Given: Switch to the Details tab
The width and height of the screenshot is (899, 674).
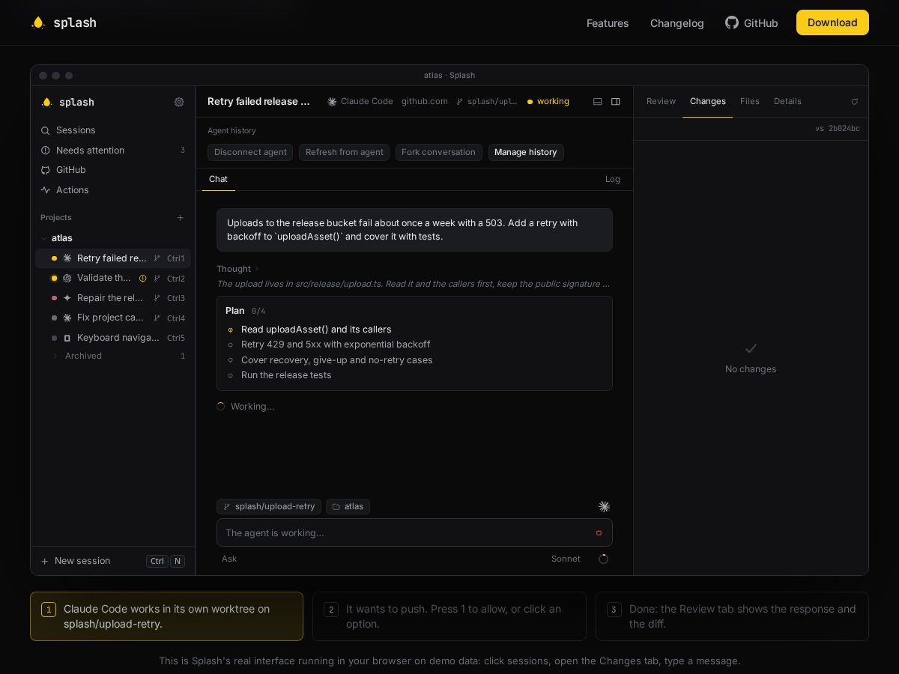Looking at the screenshot, I should (x=787, y=102).
